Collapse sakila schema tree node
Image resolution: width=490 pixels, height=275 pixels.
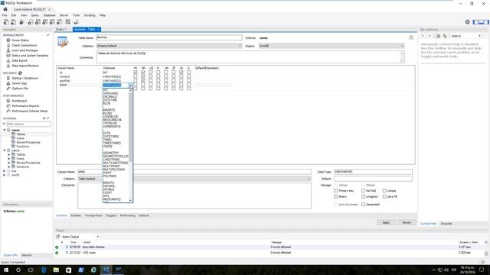(x=5, y=150)
